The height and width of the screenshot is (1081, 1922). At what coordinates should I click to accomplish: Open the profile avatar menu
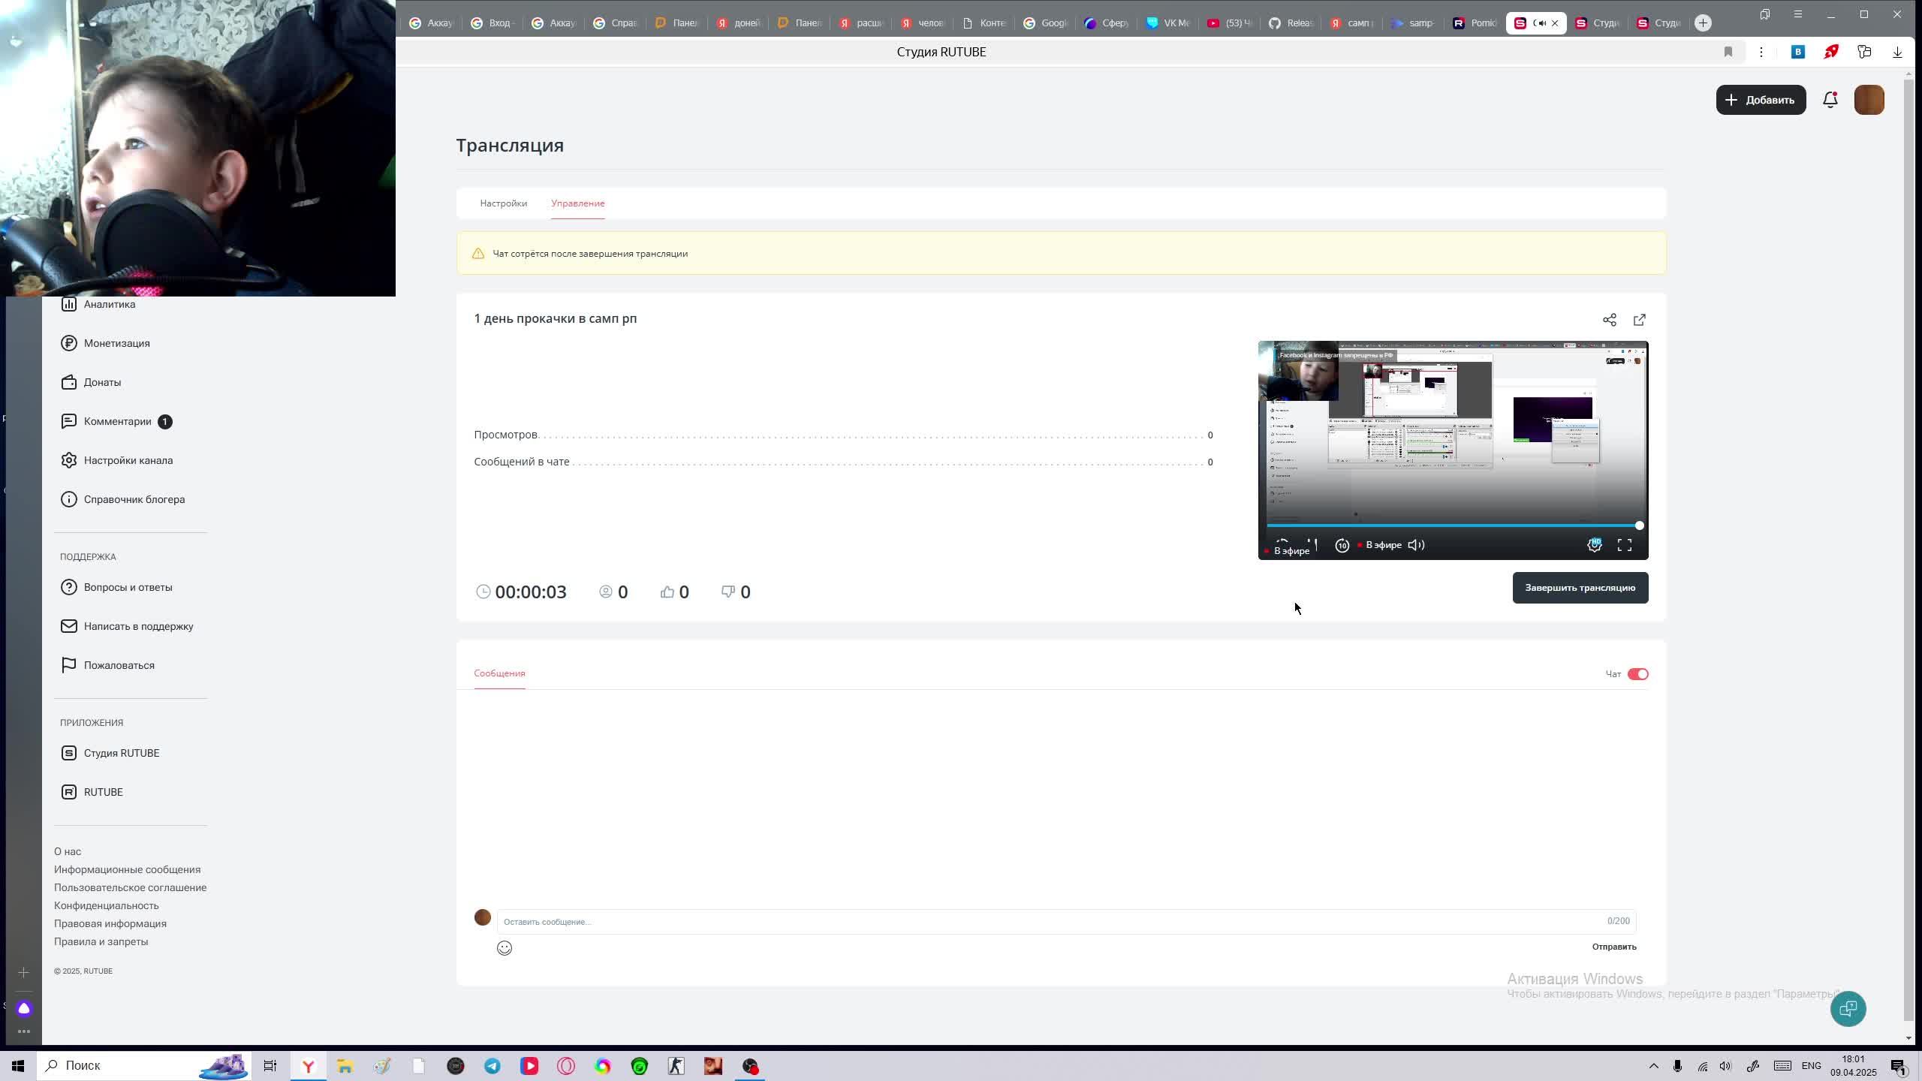tap(1869, 100)
